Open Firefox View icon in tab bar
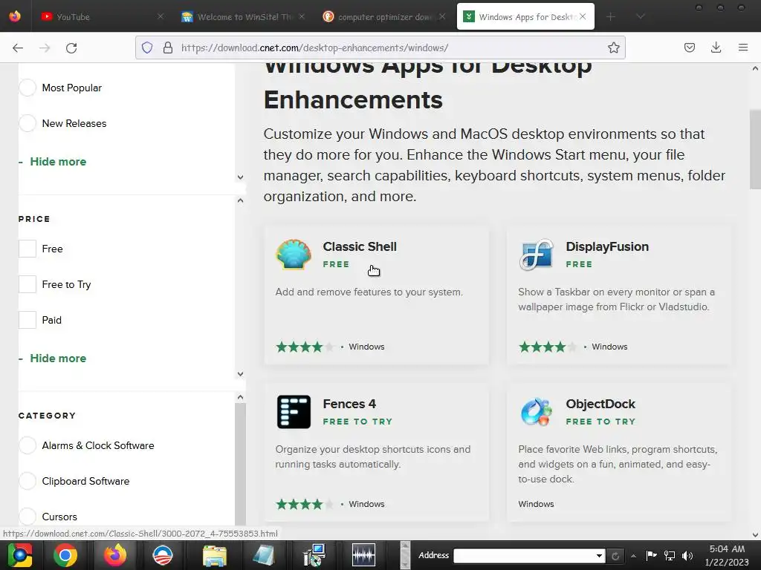This screenshot has height=570, width=761. (x=15, y=16)
